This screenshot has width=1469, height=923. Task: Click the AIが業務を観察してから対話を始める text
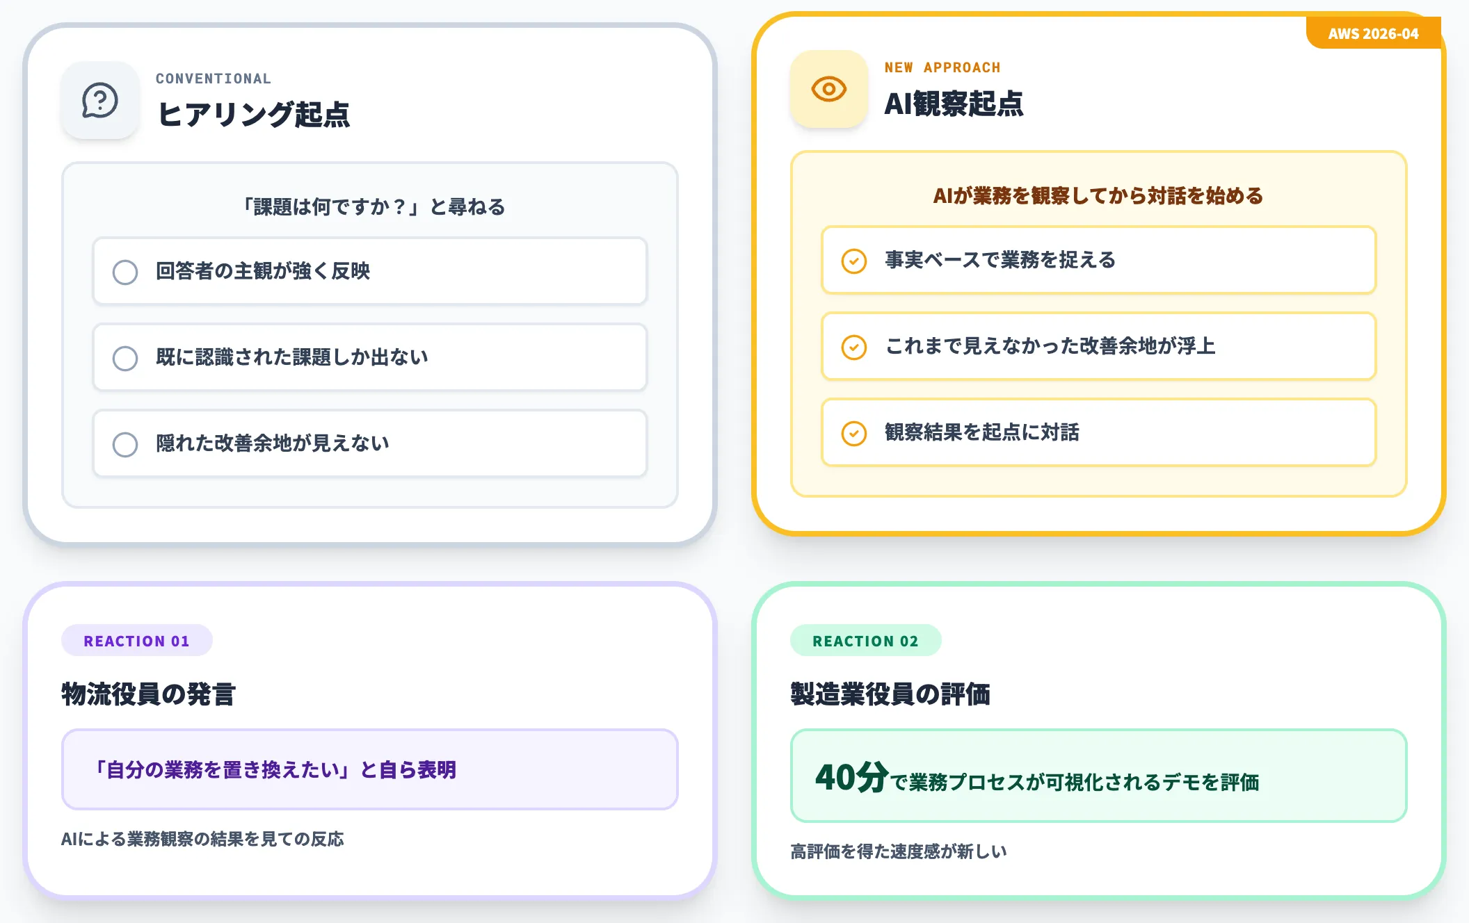(1098, 196)
